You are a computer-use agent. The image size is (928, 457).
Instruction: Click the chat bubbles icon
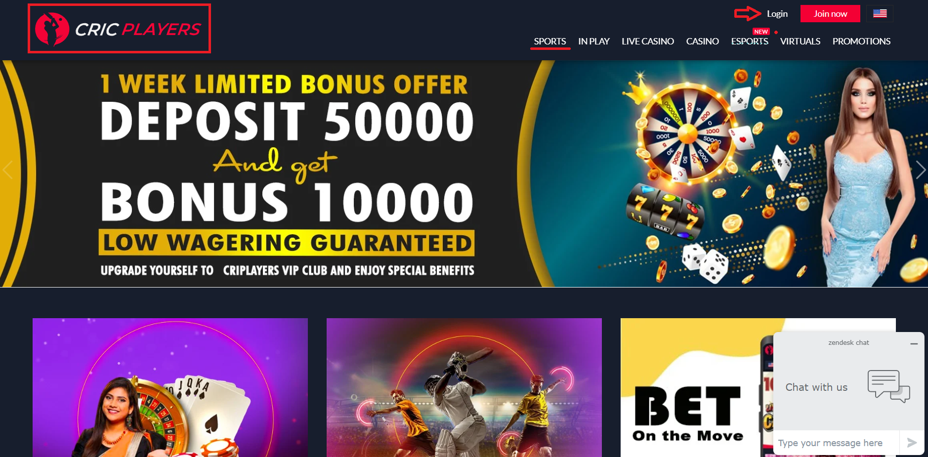(x=888, y=386)
